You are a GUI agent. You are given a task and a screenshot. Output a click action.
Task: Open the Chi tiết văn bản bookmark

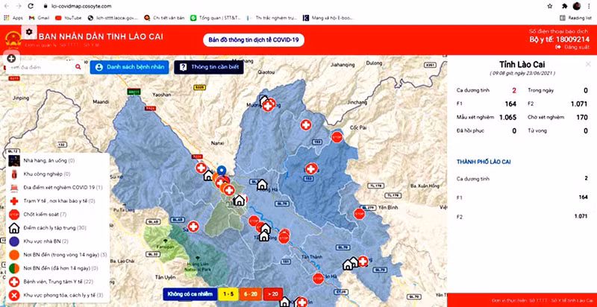click(164, 18)
